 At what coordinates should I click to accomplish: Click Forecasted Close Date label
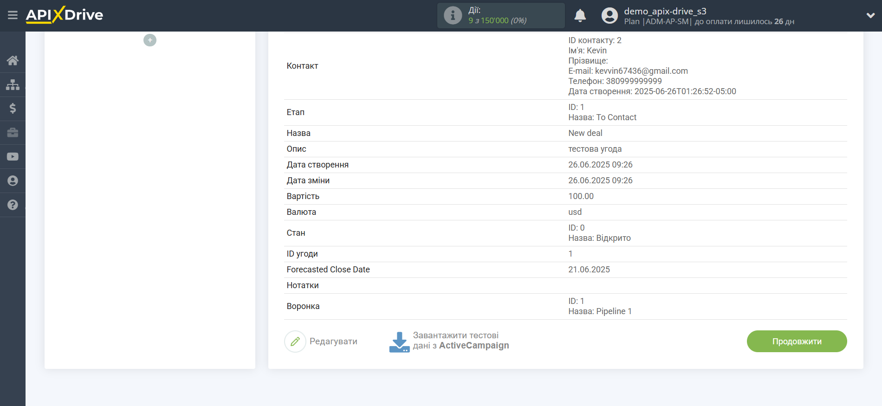pyautogui.click(x=328, y=270)
